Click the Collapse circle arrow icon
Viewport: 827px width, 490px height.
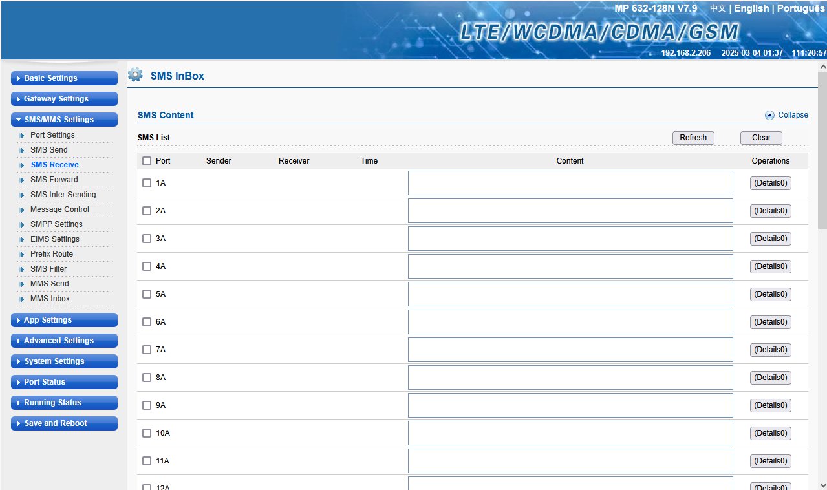[769, 115]
